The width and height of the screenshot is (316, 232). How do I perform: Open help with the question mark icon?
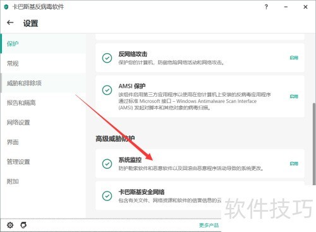pyautogui.click(x=266, y=7)
